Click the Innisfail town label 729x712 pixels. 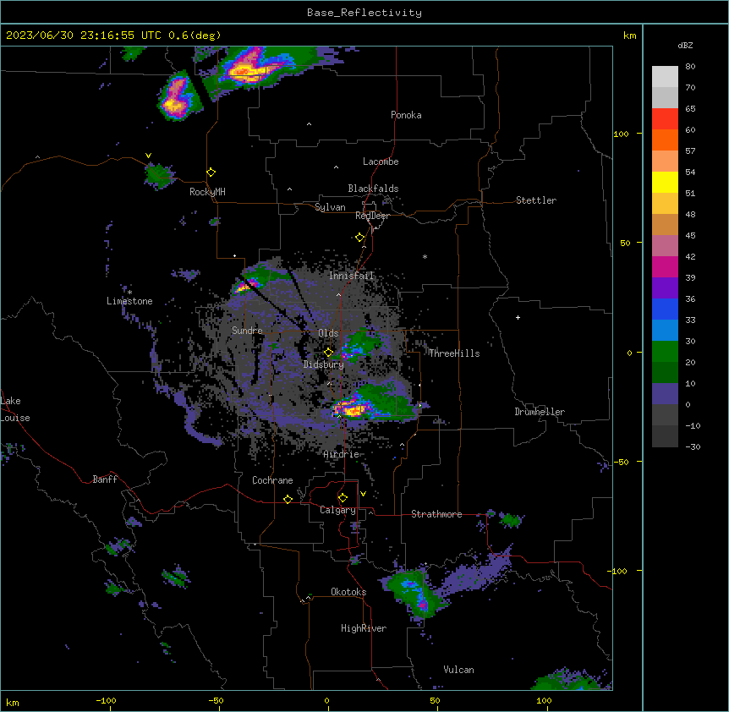[x=351, y=276]
